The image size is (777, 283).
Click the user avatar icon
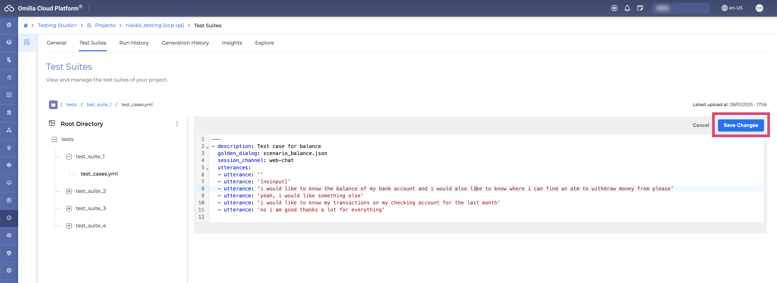point(759,8)
